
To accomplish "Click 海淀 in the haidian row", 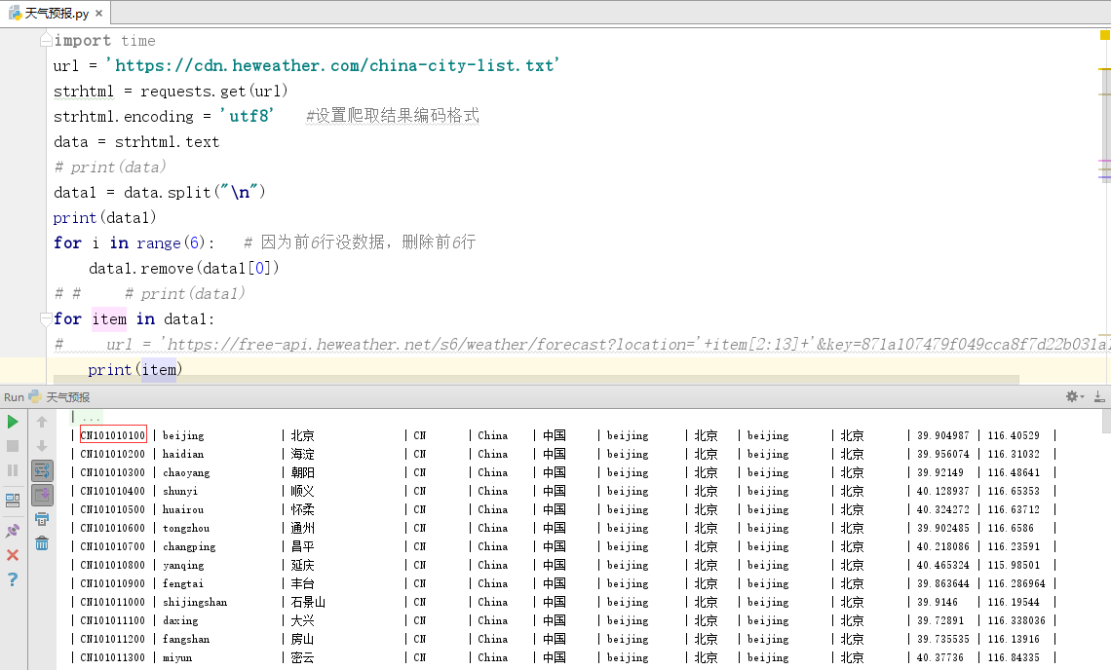I will tap(302, 454).
